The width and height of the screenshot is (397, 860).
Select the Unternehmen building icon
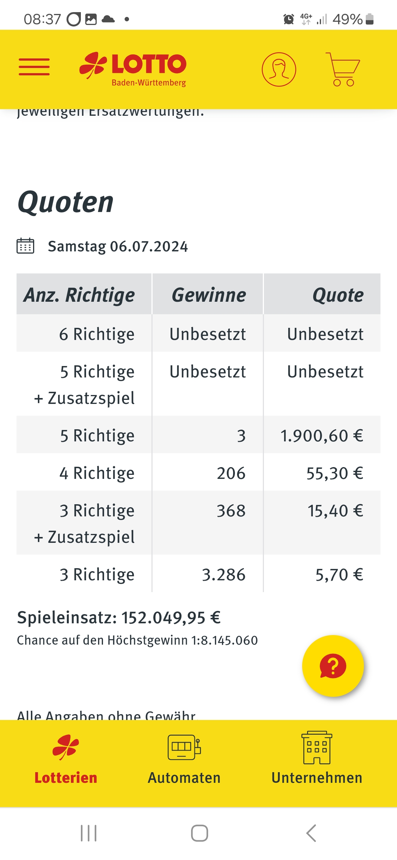click(317, 748)
